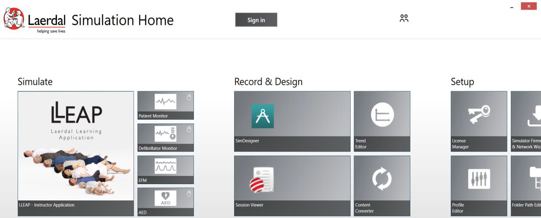Click the mouse indicator on Patient Monitor tile
Screen dimensions: 541x218
pos(189,97)
